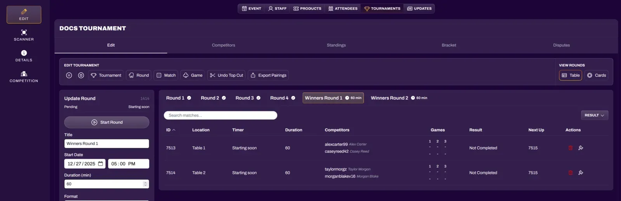621x201 pixels.
Task: Sort matches by ID column arrow
Action: click(173, 130)
